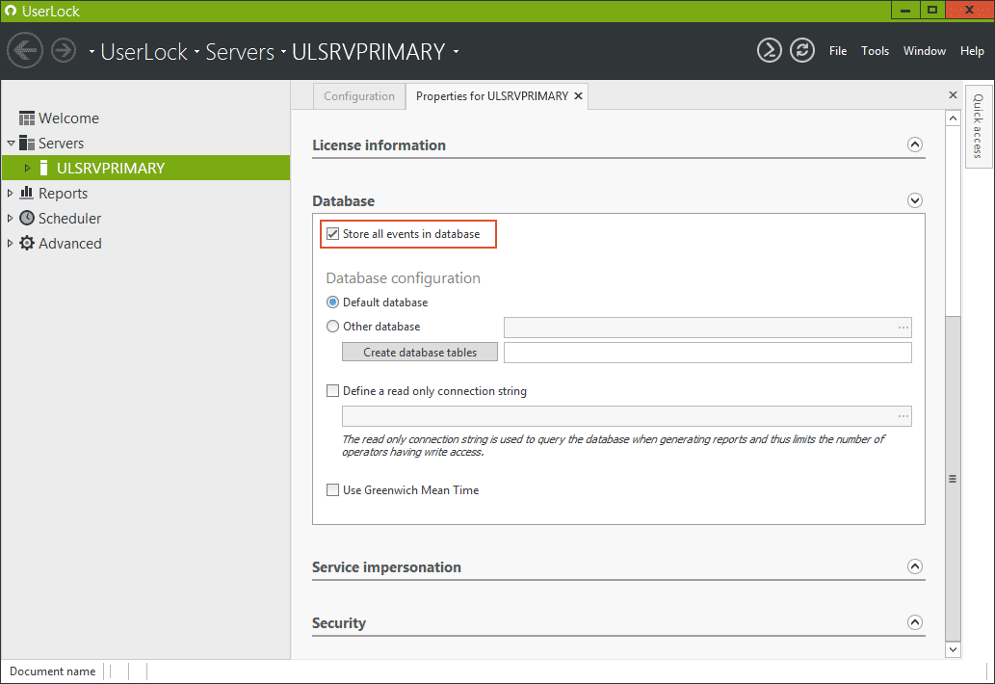
Task: Select the Other database radio option
Action: 333,327
